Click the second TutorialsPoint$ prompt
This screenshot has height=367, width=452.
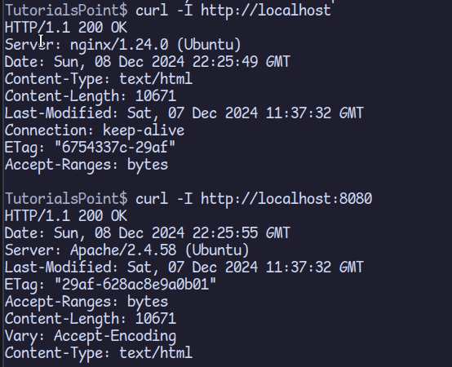(66, 199)
